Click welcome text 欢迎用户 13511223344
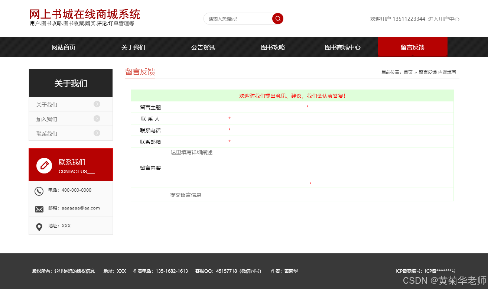The height and width of the screenshot is (289, 488). click(398, 19)
